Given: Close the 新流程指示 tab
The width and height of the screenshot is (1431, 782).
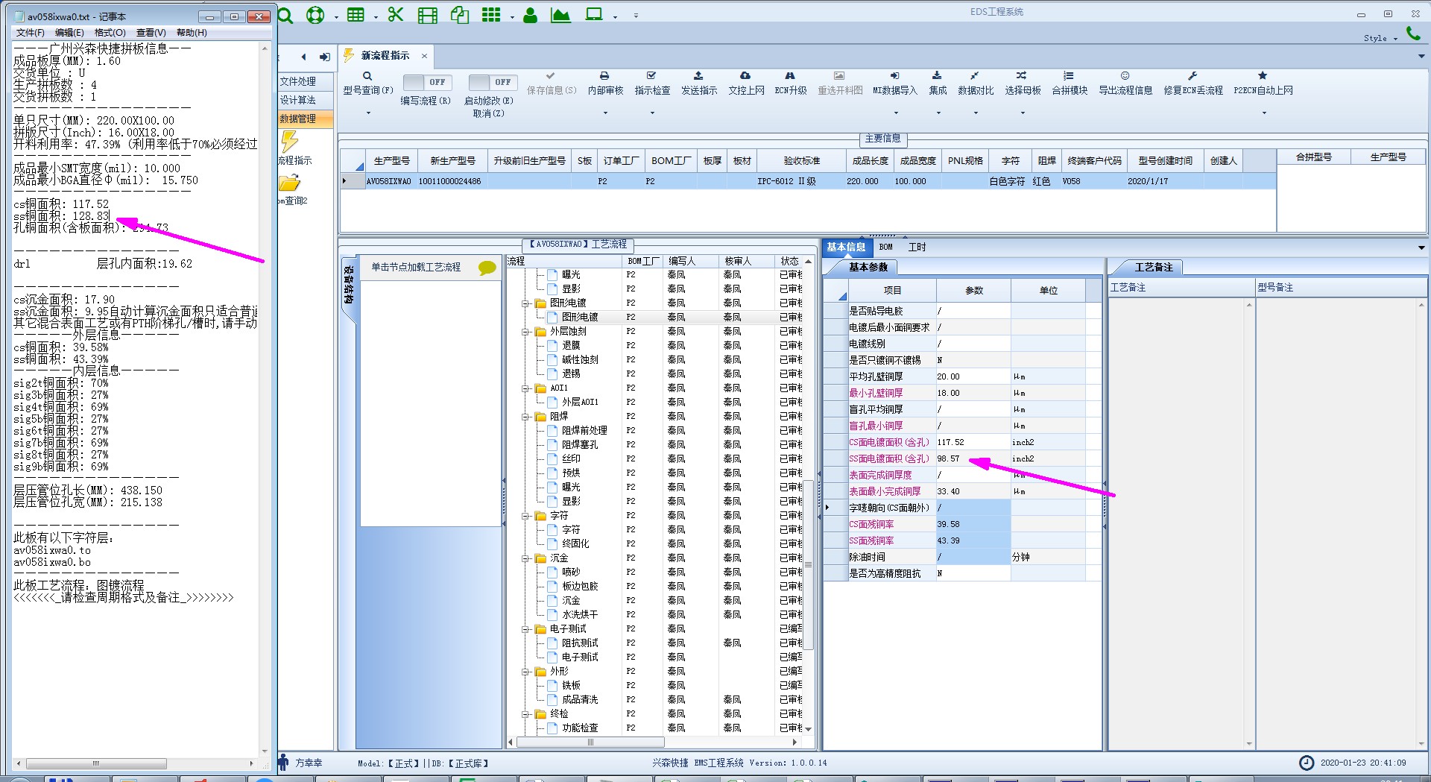Looking at the screenshot, I should [x=424, y=56].
